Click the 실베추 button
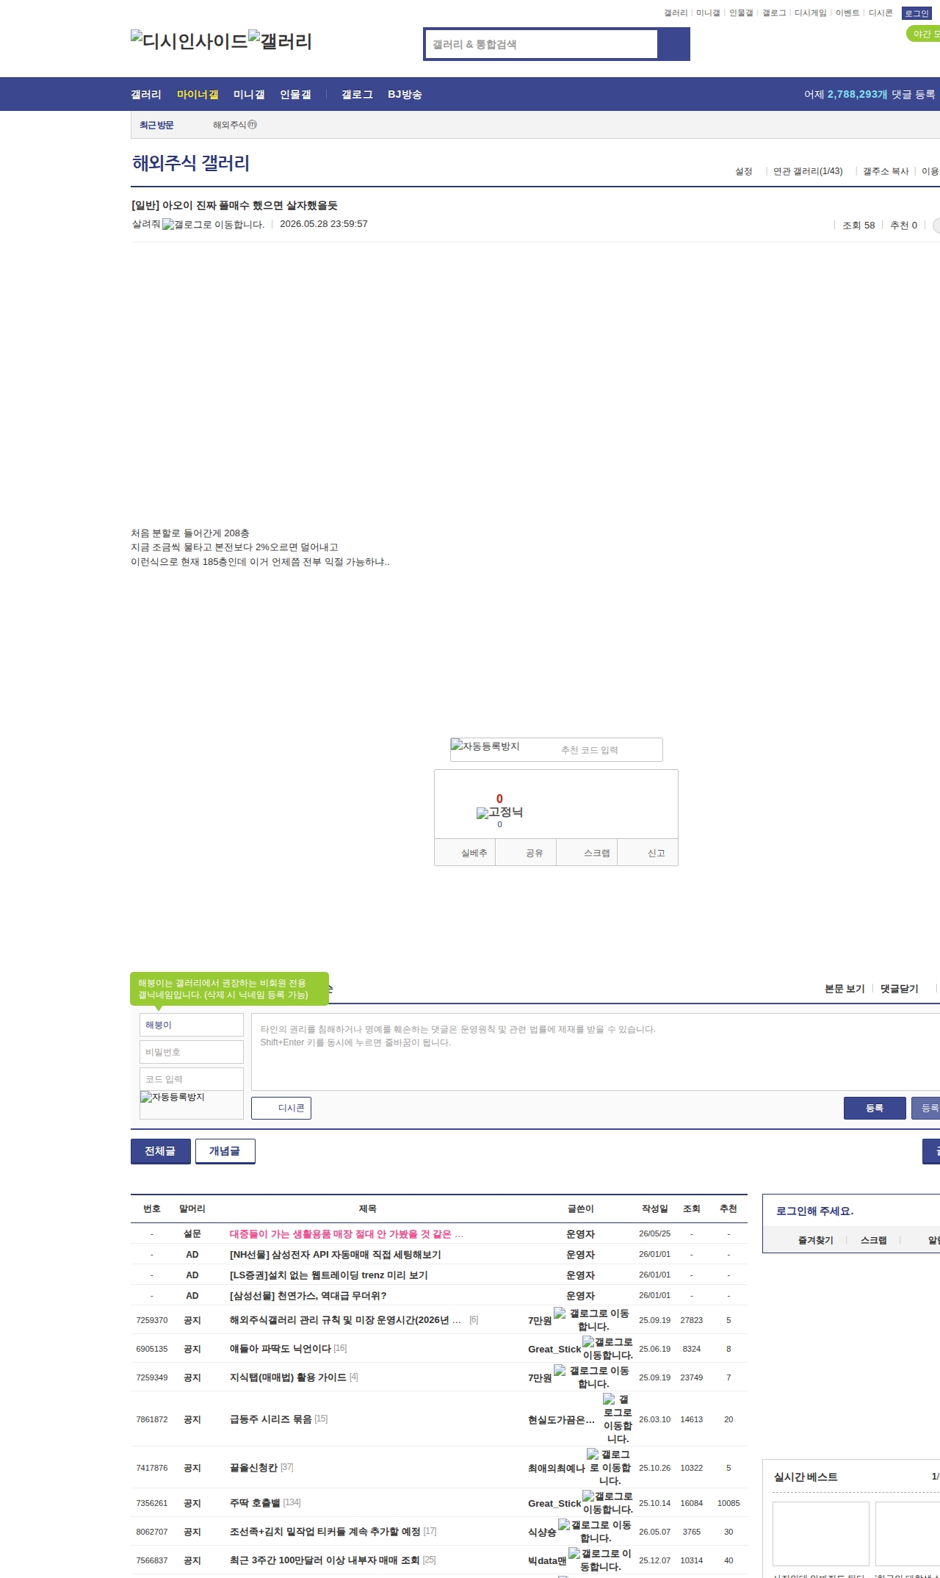The width and height of the screenshot is (940, 1578). coord(465,853)
